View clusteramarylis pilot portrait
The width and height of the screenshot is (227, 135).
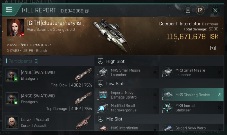click(16, 28)
